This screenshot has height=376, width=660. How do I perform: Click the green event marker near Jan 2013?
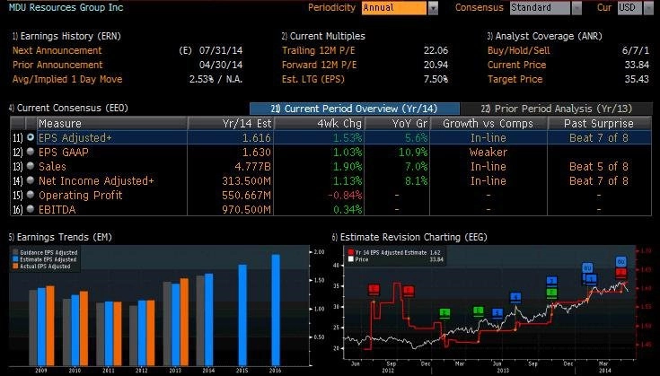(444, 313)
